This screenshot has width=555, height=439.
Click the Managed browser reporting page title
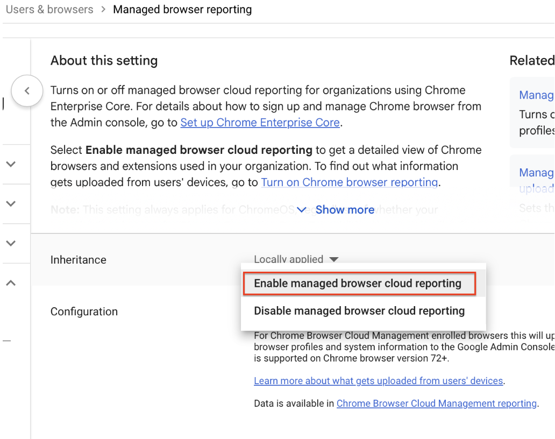[182, 9]
